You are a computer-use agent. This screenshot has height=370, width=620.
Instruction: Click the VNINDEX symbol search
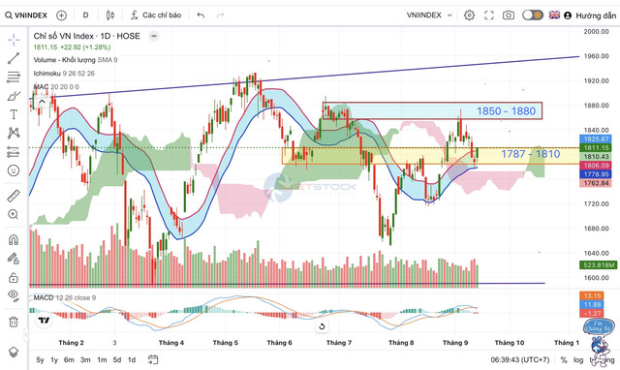point(26,15)
